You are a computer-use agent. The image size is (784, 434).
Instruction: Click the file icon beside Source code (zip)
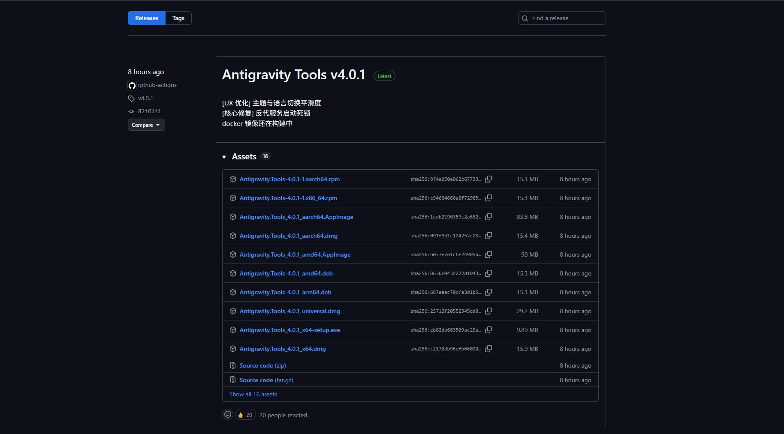(232, 365)
